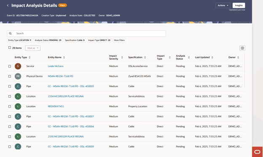Go back using the header back arrow

click(8, 5)
